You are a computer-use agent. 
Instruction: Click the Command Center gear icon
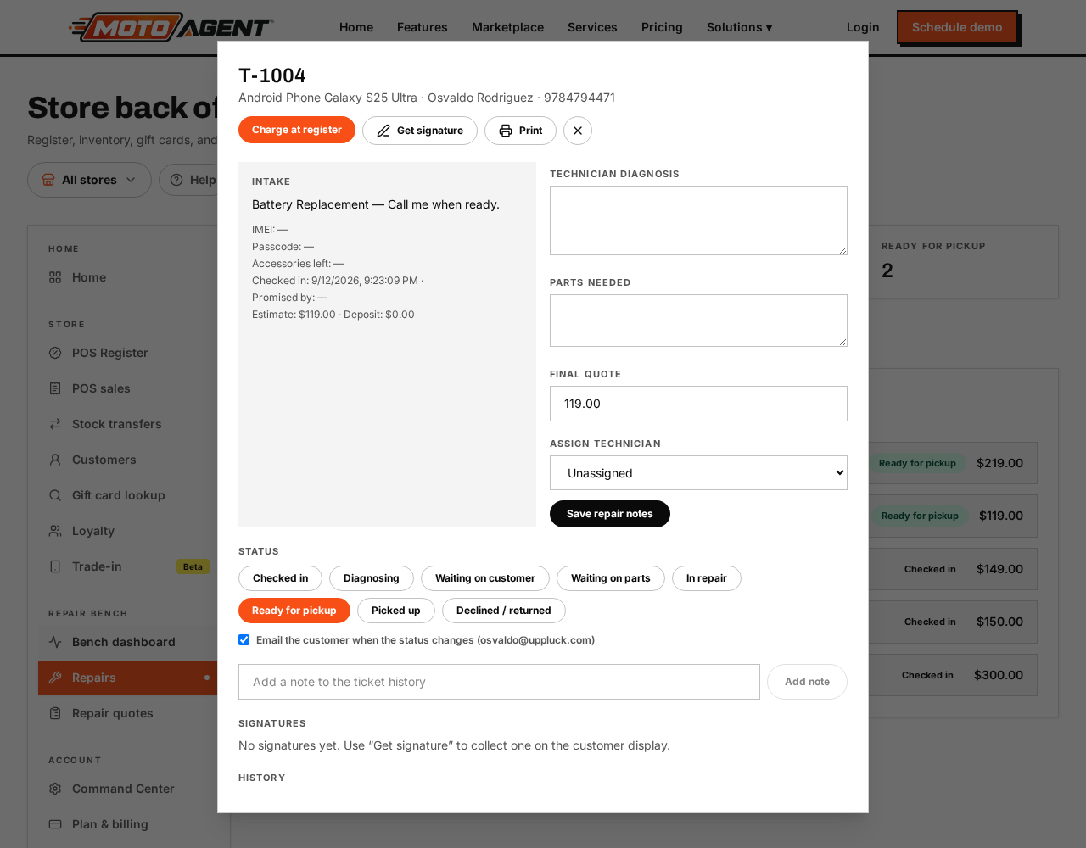pos(55,789)
